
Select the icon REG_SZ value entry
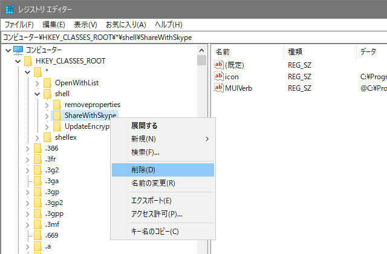coord(232,77)
